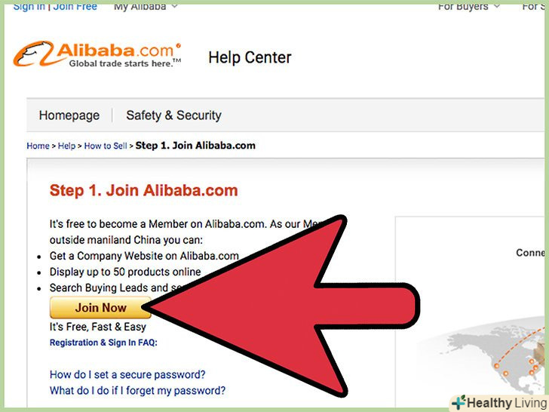
Task: Click the Healthy Living watermark label
Action: click(x=506, y=403)
